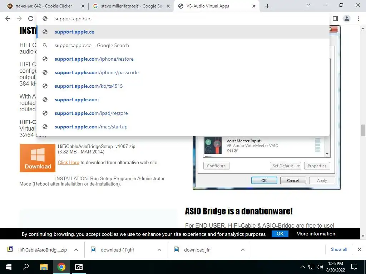
Task: Open Windows taskbar search
Action: 26,267
